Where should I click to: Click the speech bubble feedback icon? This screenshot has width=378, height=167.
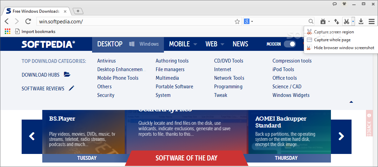335,4
